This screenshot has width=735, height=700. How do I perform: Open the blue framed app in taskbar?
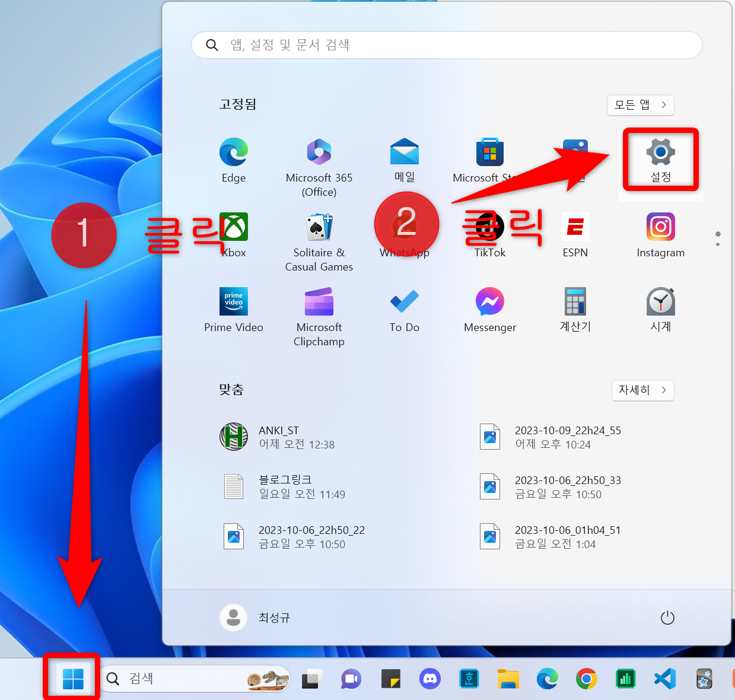tap(469, 679)
